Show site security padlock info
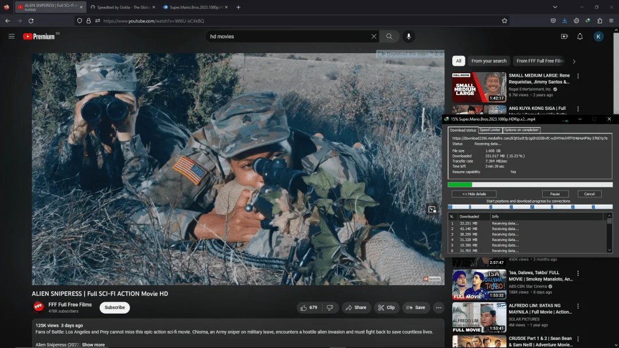Screen dimensions: 619x348 pyautogui.click(x=88, y=21)
